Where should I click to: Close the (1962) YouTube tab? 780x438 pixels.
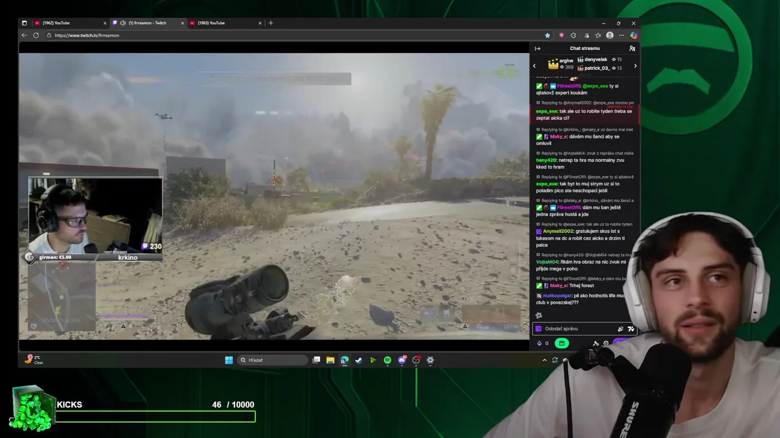click(x=105, y=23)
